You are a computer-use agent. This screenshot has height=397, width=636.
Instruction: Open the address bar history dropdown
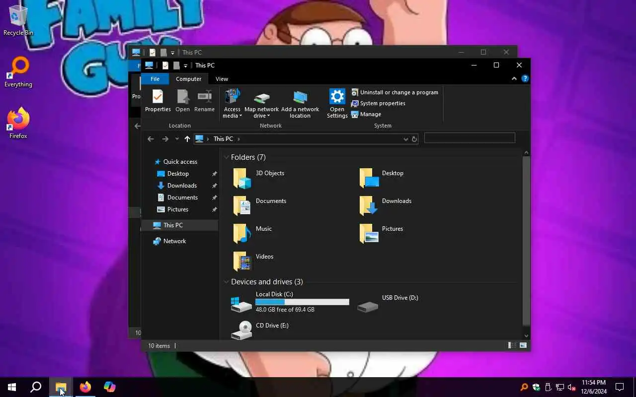406,139
